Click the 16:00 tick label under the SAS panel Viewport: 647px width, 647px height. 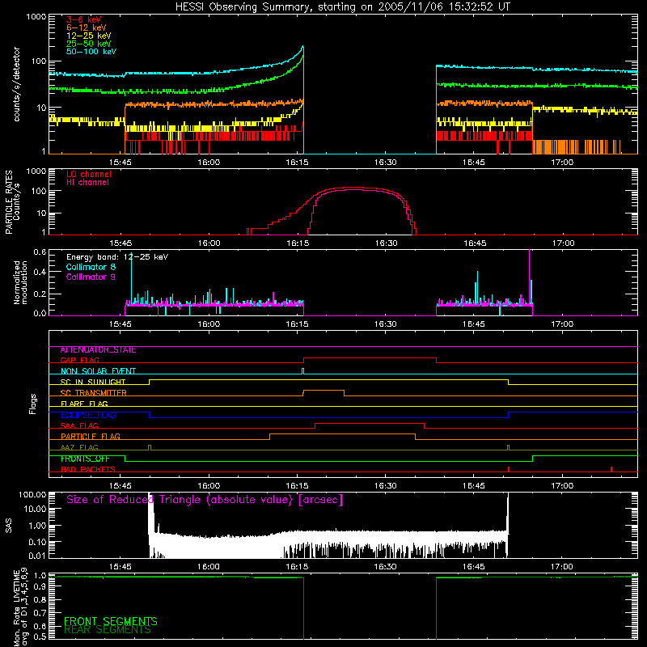tap(209, 567)
